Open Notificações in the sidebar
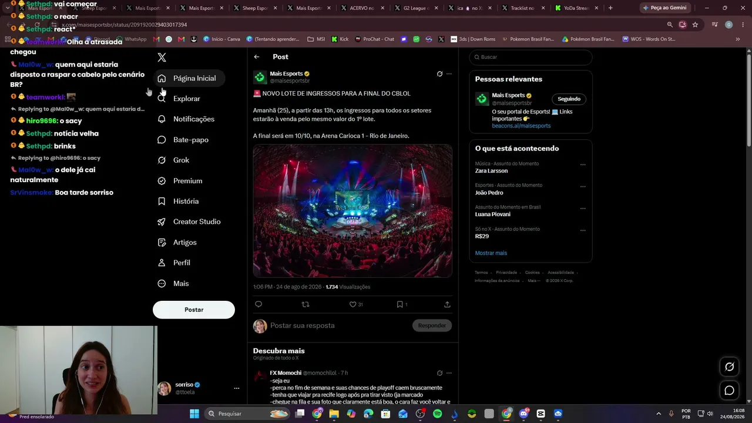The image size is (752, 423). (186, 119)
